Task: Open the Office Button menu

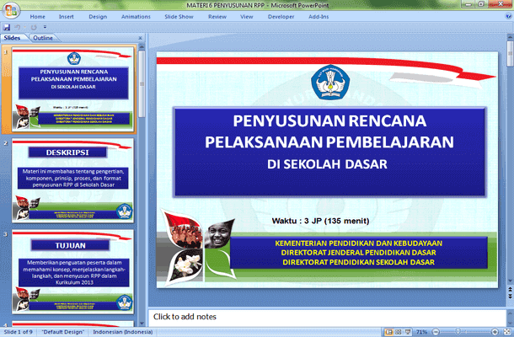Action: (x=11, y=11)
